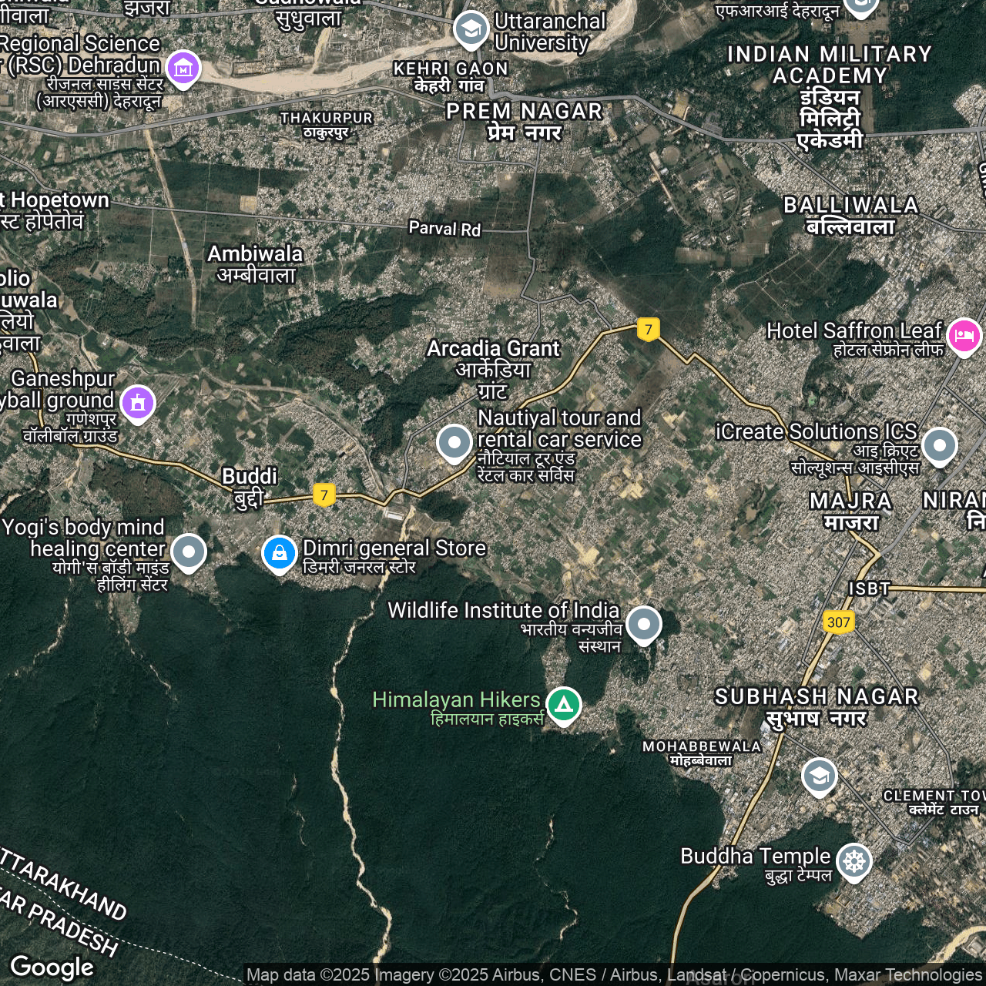Click the route 7 shield near Buddi

[324, 495]
